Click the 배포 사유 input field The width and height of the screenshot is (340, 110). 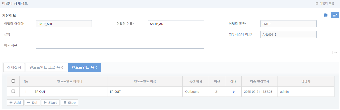click(x=120, y=45)
